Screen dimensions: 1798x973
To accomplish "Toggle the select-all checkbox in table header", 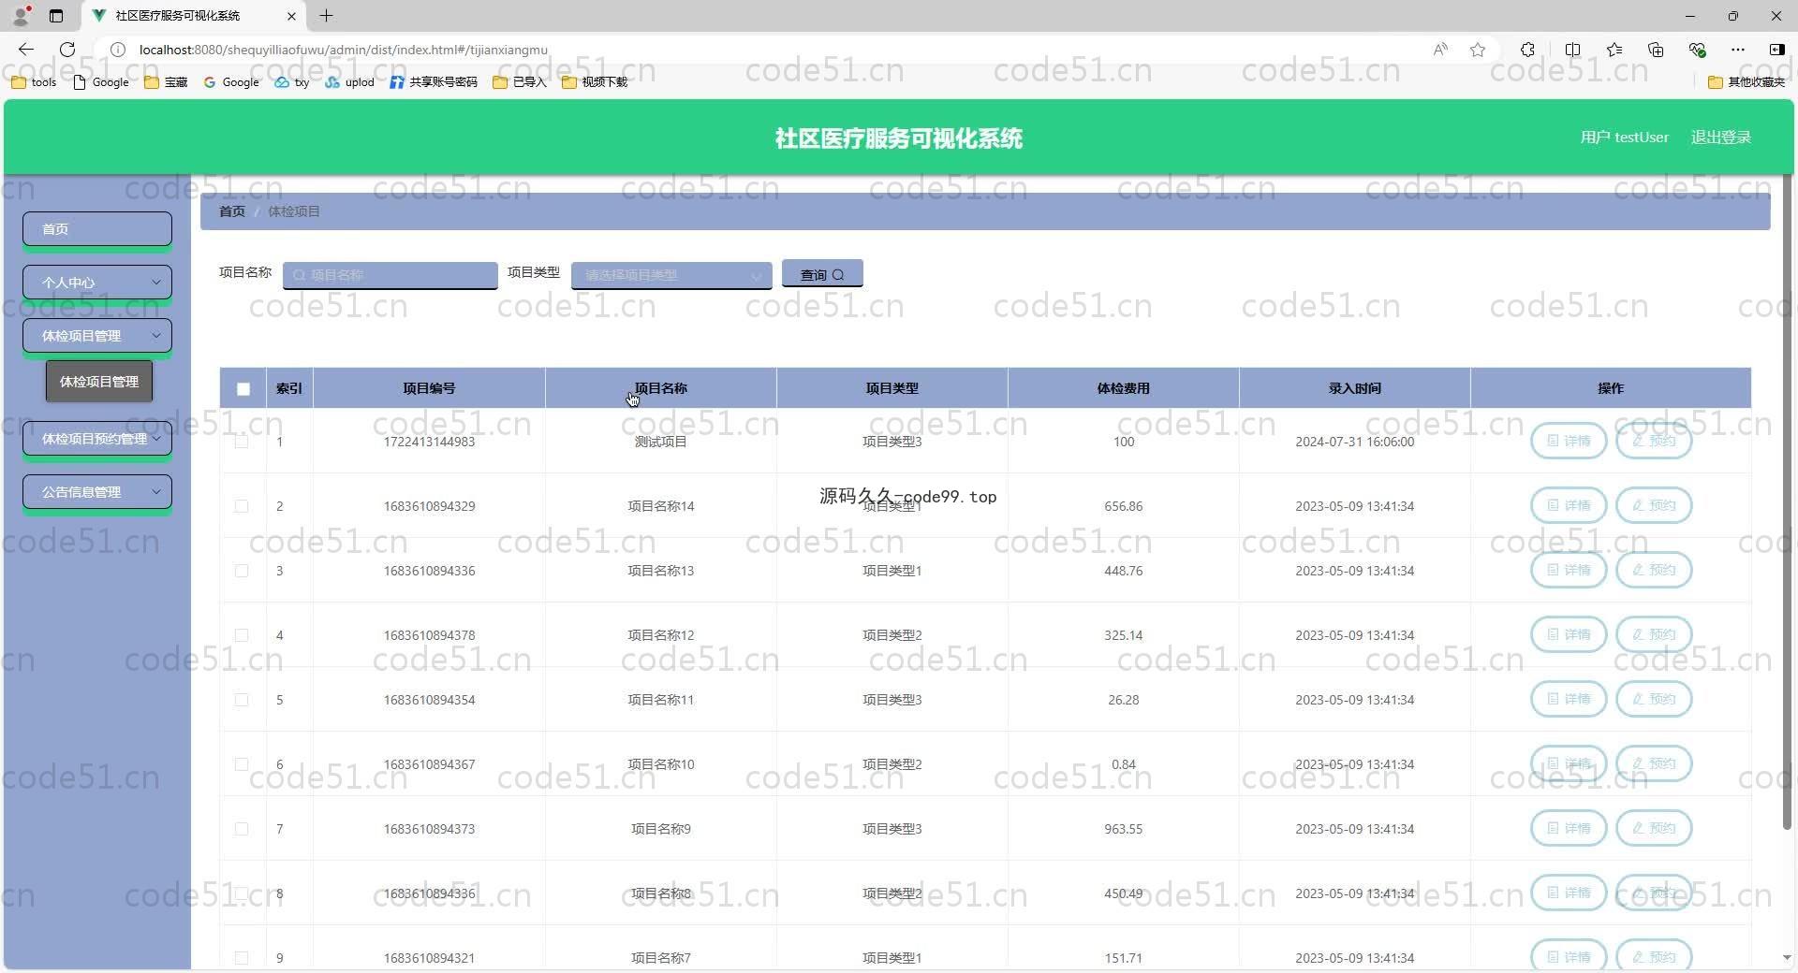I will tap(243, 389).
